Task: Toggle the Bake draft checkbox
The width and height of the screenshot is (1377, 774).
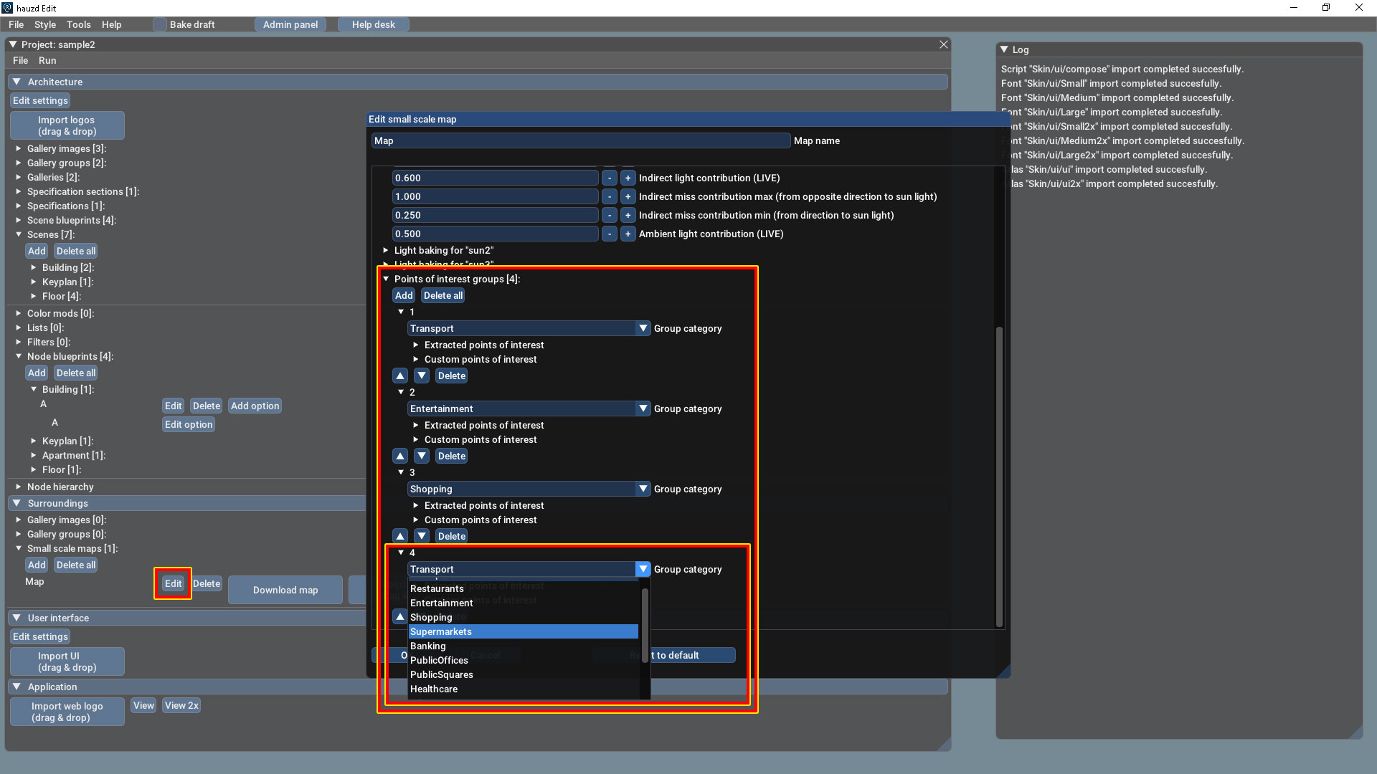Action: tap(160, 24)
